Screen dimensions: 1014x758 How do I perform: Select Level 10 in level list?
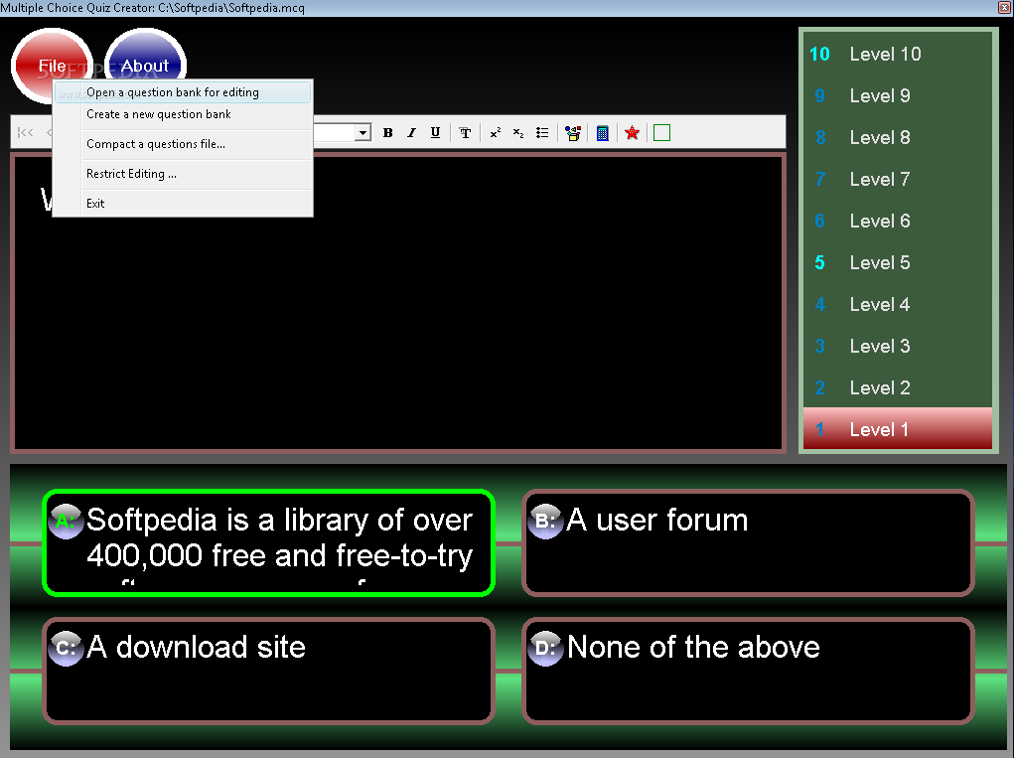pos(897,54)
